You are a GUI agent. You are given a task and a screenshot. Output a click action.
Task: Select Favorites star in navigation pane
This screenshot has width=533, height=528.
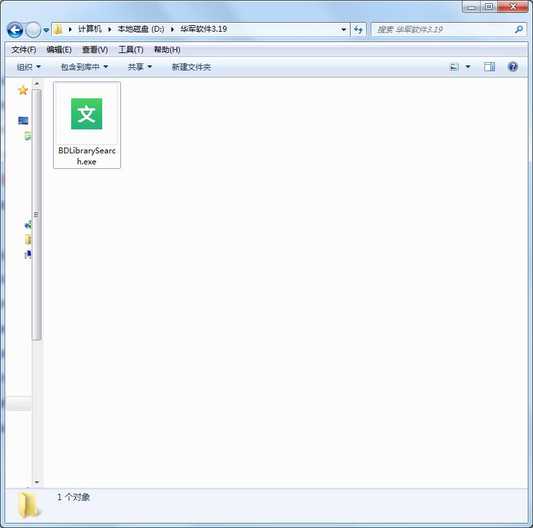coord(23,91)
